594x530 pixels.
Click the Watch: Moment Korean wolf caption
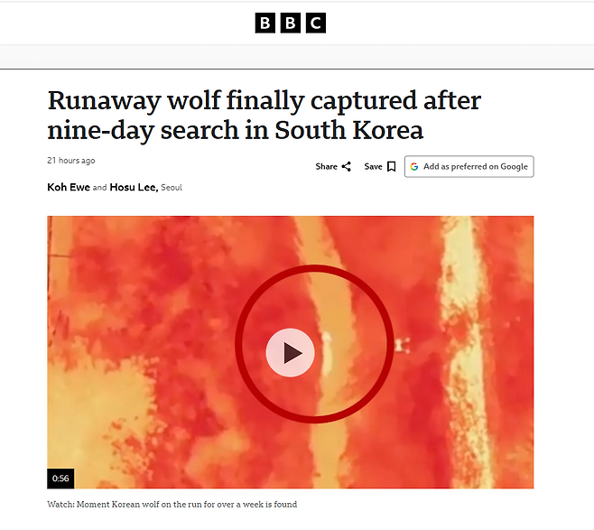point(172,505)
